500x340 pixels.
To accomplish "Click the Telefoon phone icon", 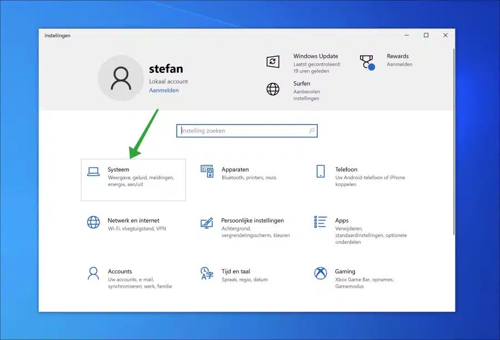I will [x=321, y=171].
